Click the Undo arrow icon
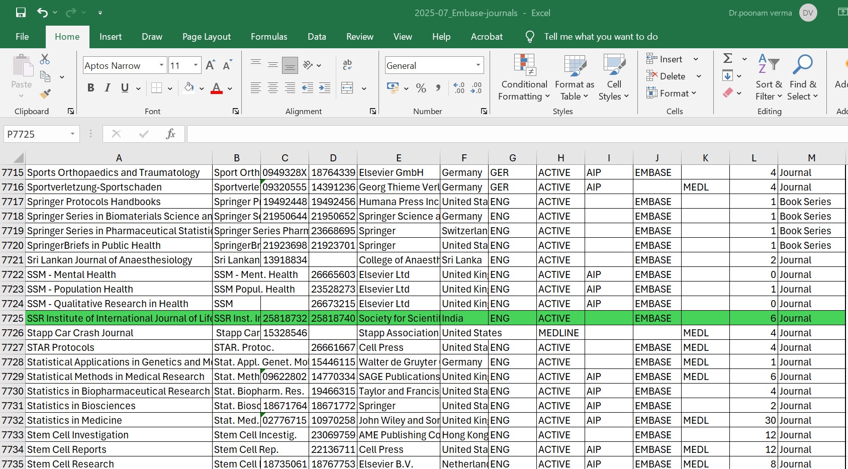 tap(43, 13)
